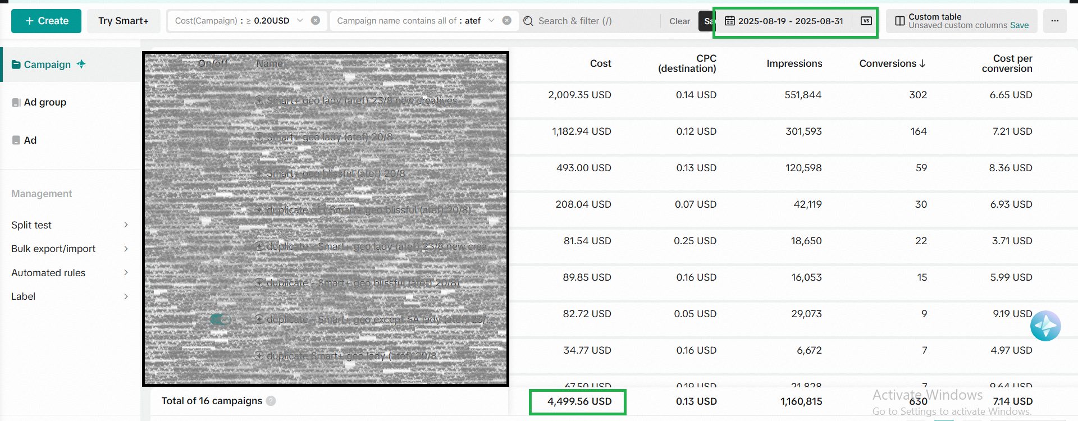Open the Custom table columns icon
Viewport: 1078px width, 421px height.
tap(899, 21)
